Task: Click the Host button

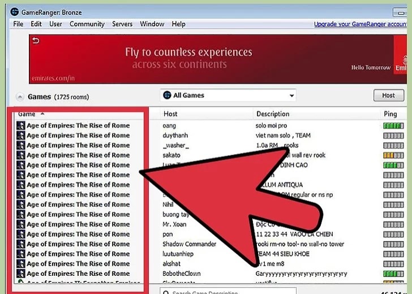Action: pyautogui.click(x=389, y=95)
